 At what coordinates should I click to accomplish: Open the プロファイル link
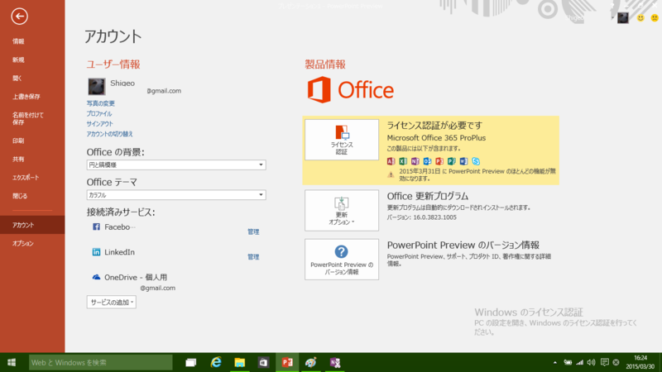99,113
